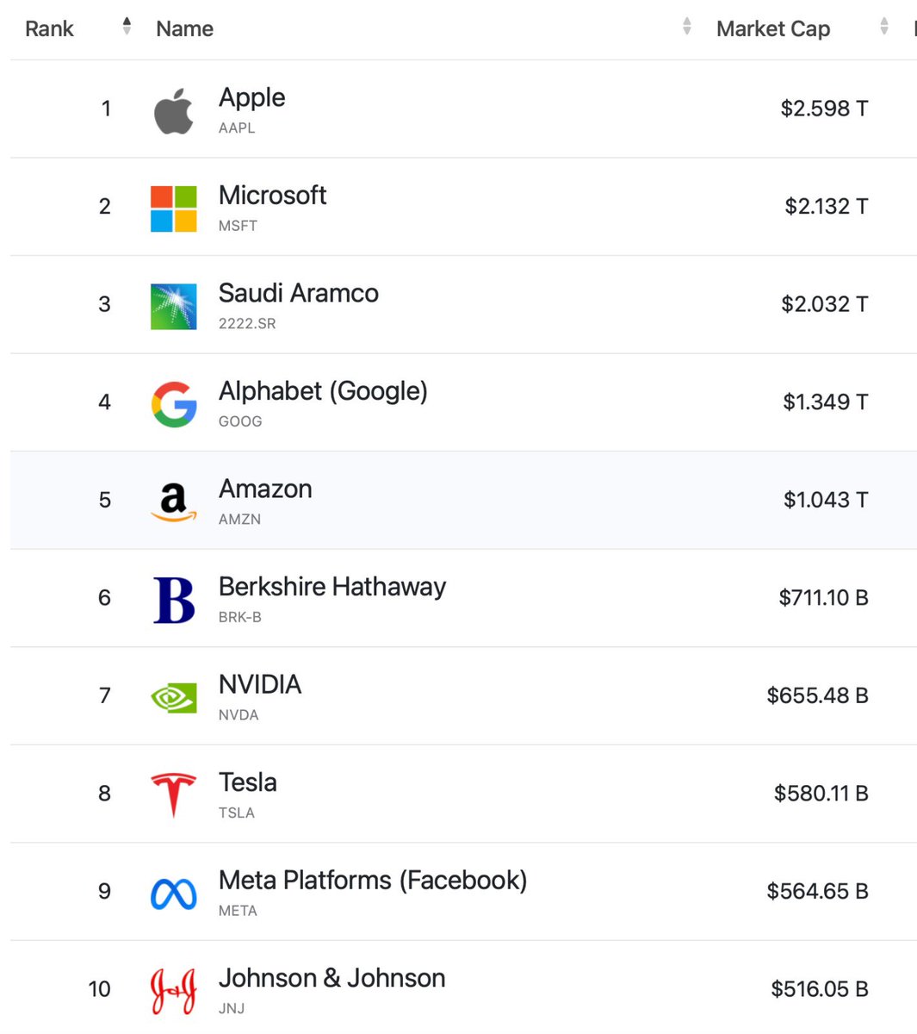Screen dimensions: 917x1034
Task: Click the Name column header text
Action: pos(184,28)
